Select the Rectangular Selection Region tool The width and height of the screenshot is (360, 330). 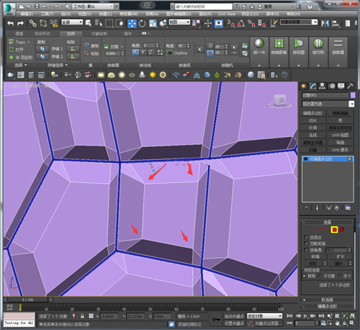click(109, 24)
